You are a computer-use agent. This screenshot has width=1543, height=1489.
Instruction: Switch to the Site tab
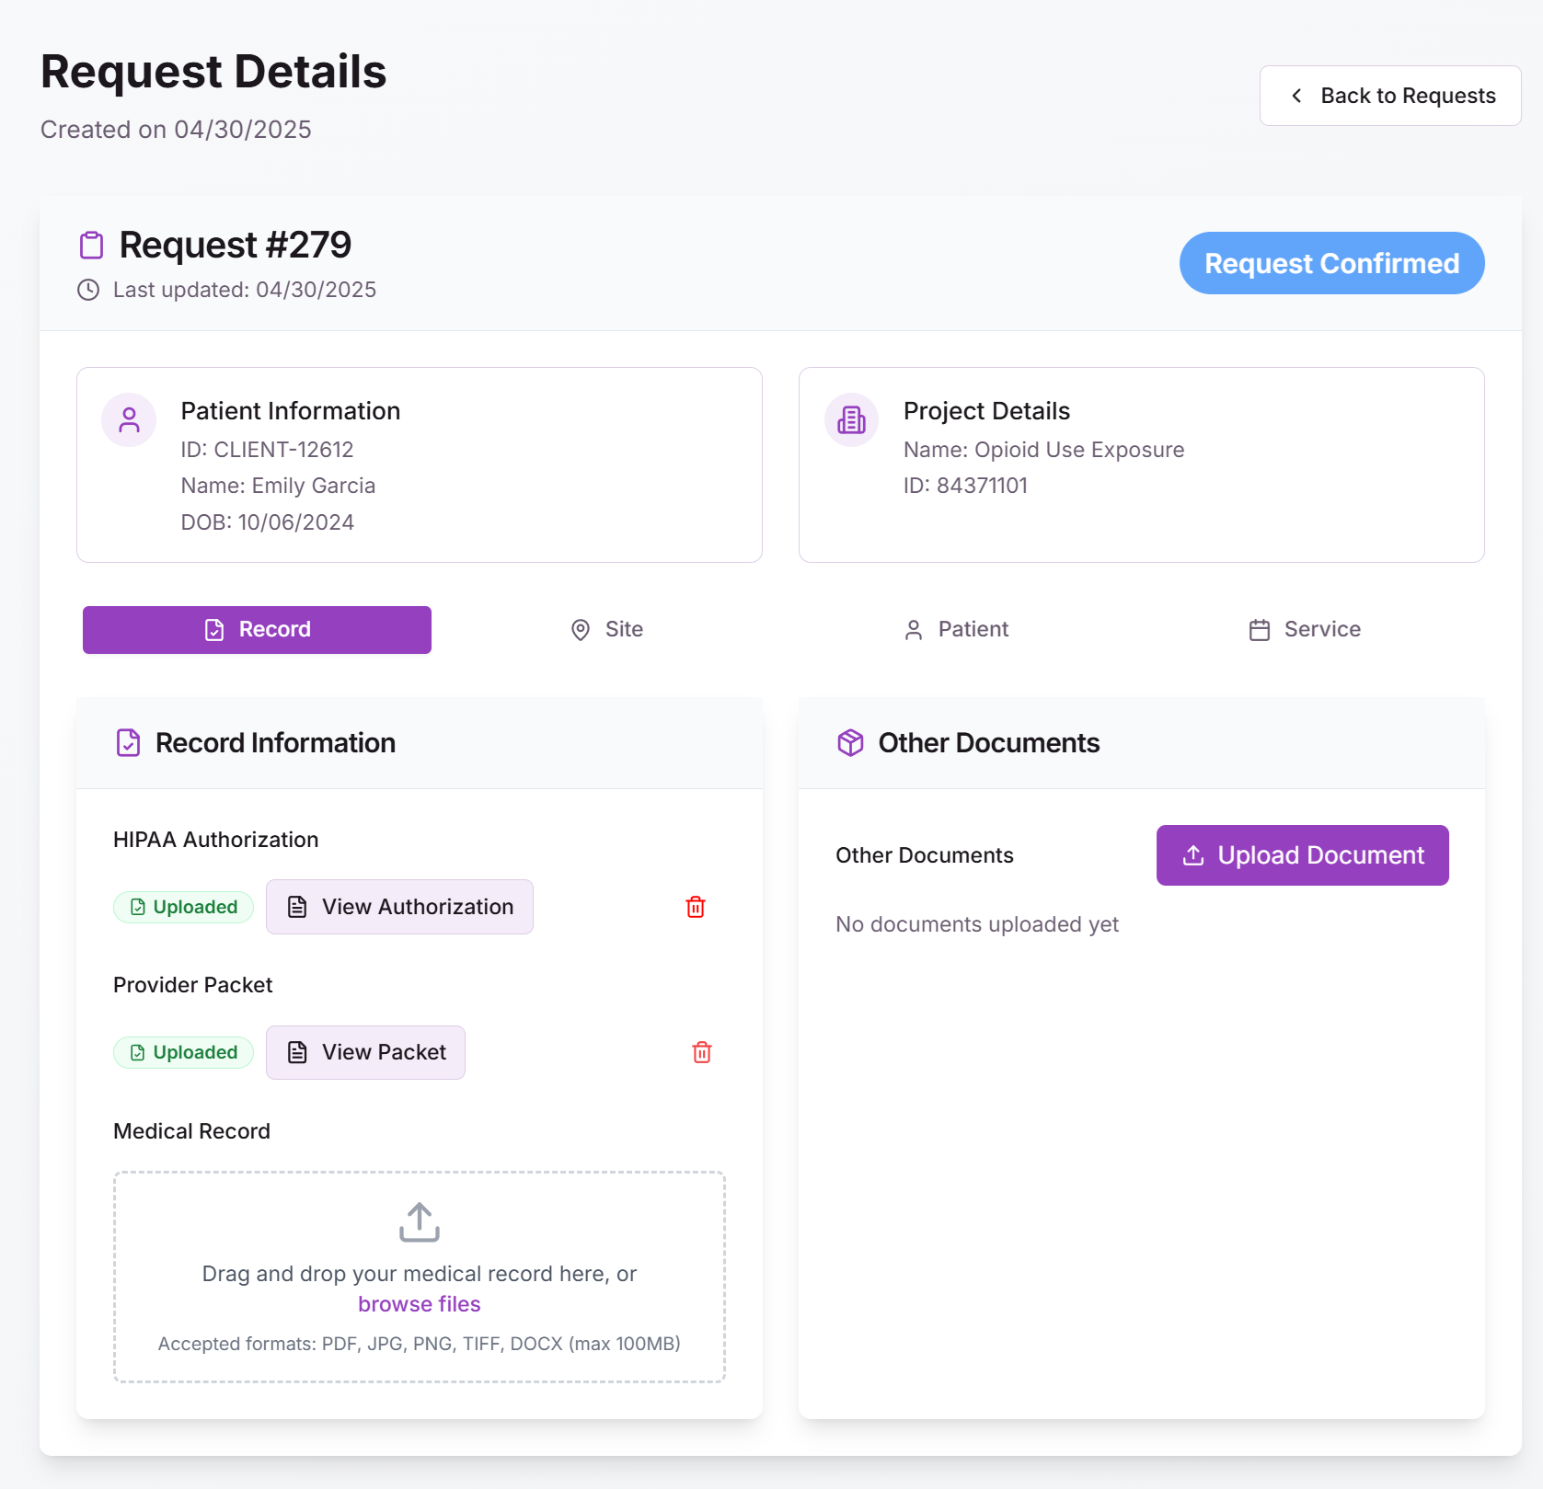click(x=606, y=630)
